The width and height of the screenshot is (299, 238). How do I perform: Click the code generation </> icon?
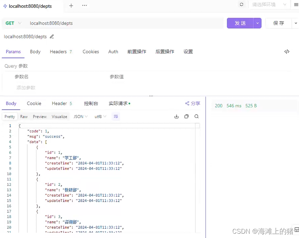pyautogui.click(x=287, y=51)
